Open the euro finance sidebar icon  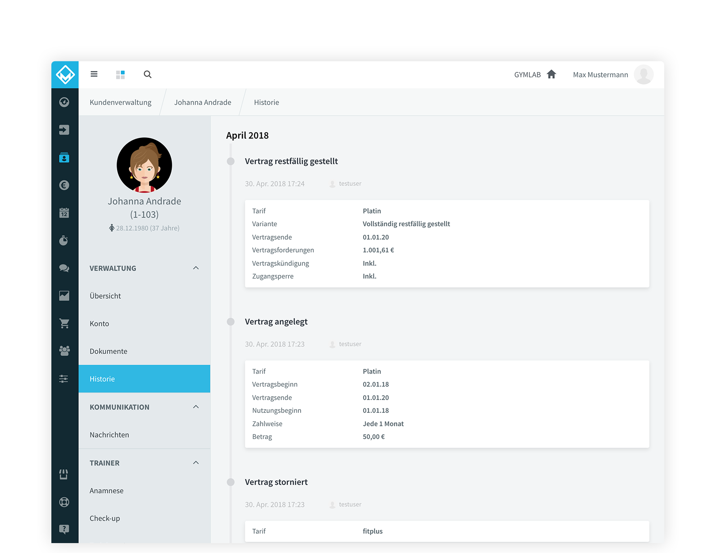click(64, 185)
